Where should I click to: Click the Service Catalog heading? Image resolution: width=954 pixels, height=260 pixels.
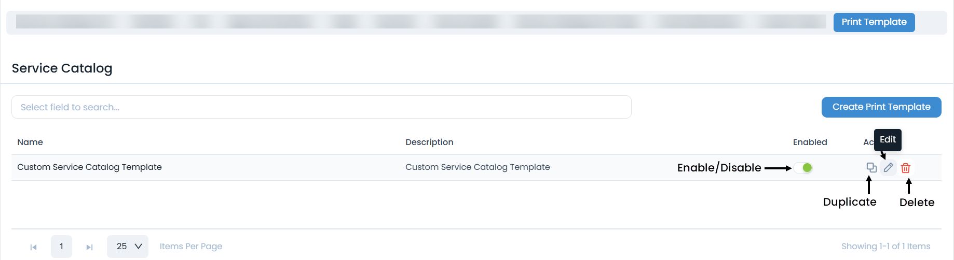(62, 68)
